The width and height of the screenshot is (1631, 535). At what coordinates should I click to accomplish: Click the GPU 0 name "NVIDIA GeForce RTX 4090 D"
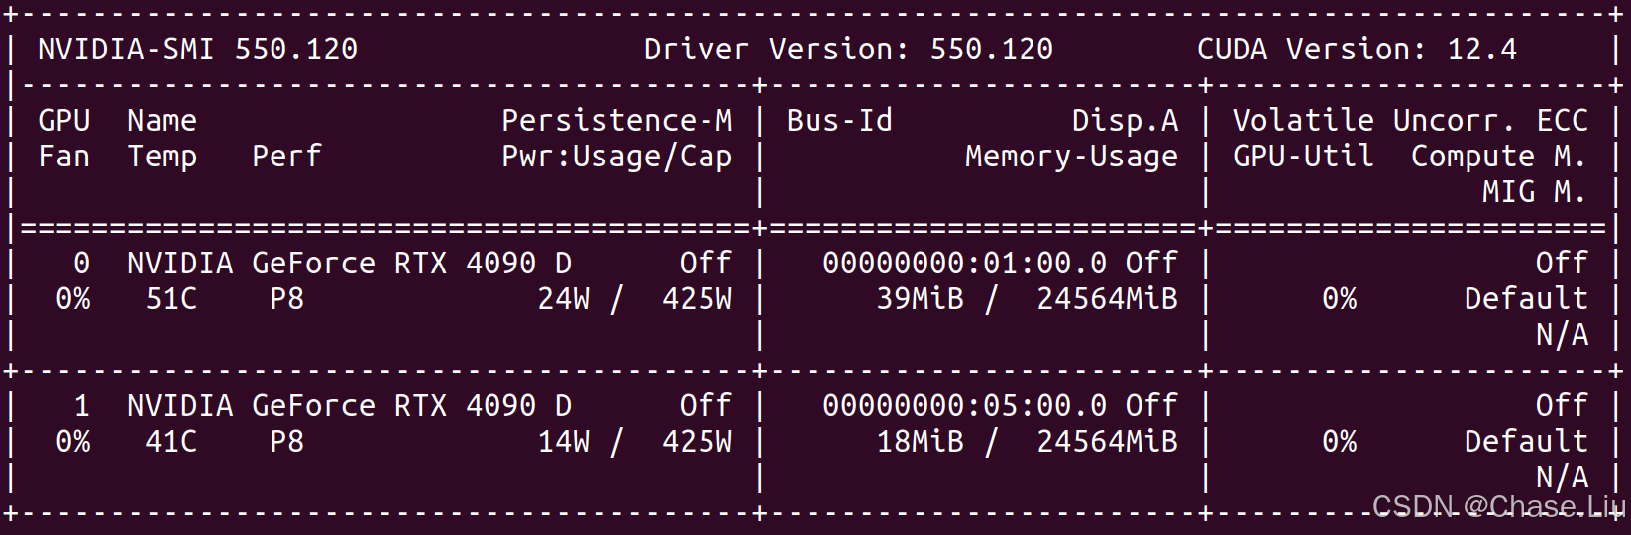349,263
